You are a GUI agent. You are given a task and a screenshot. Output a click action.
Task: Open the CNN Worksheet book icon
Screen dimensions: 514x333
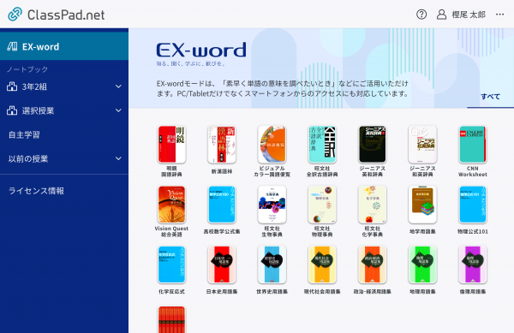[472, 145]
